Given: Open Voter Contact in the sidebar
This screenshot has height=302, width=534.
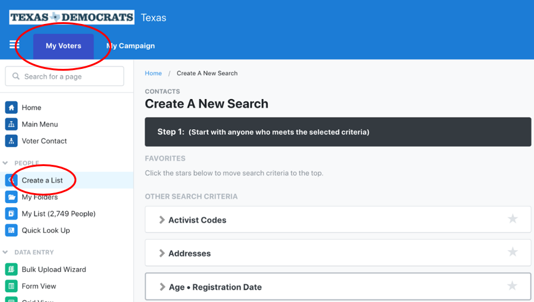Looking at the screenshot, I should point(44,141).
